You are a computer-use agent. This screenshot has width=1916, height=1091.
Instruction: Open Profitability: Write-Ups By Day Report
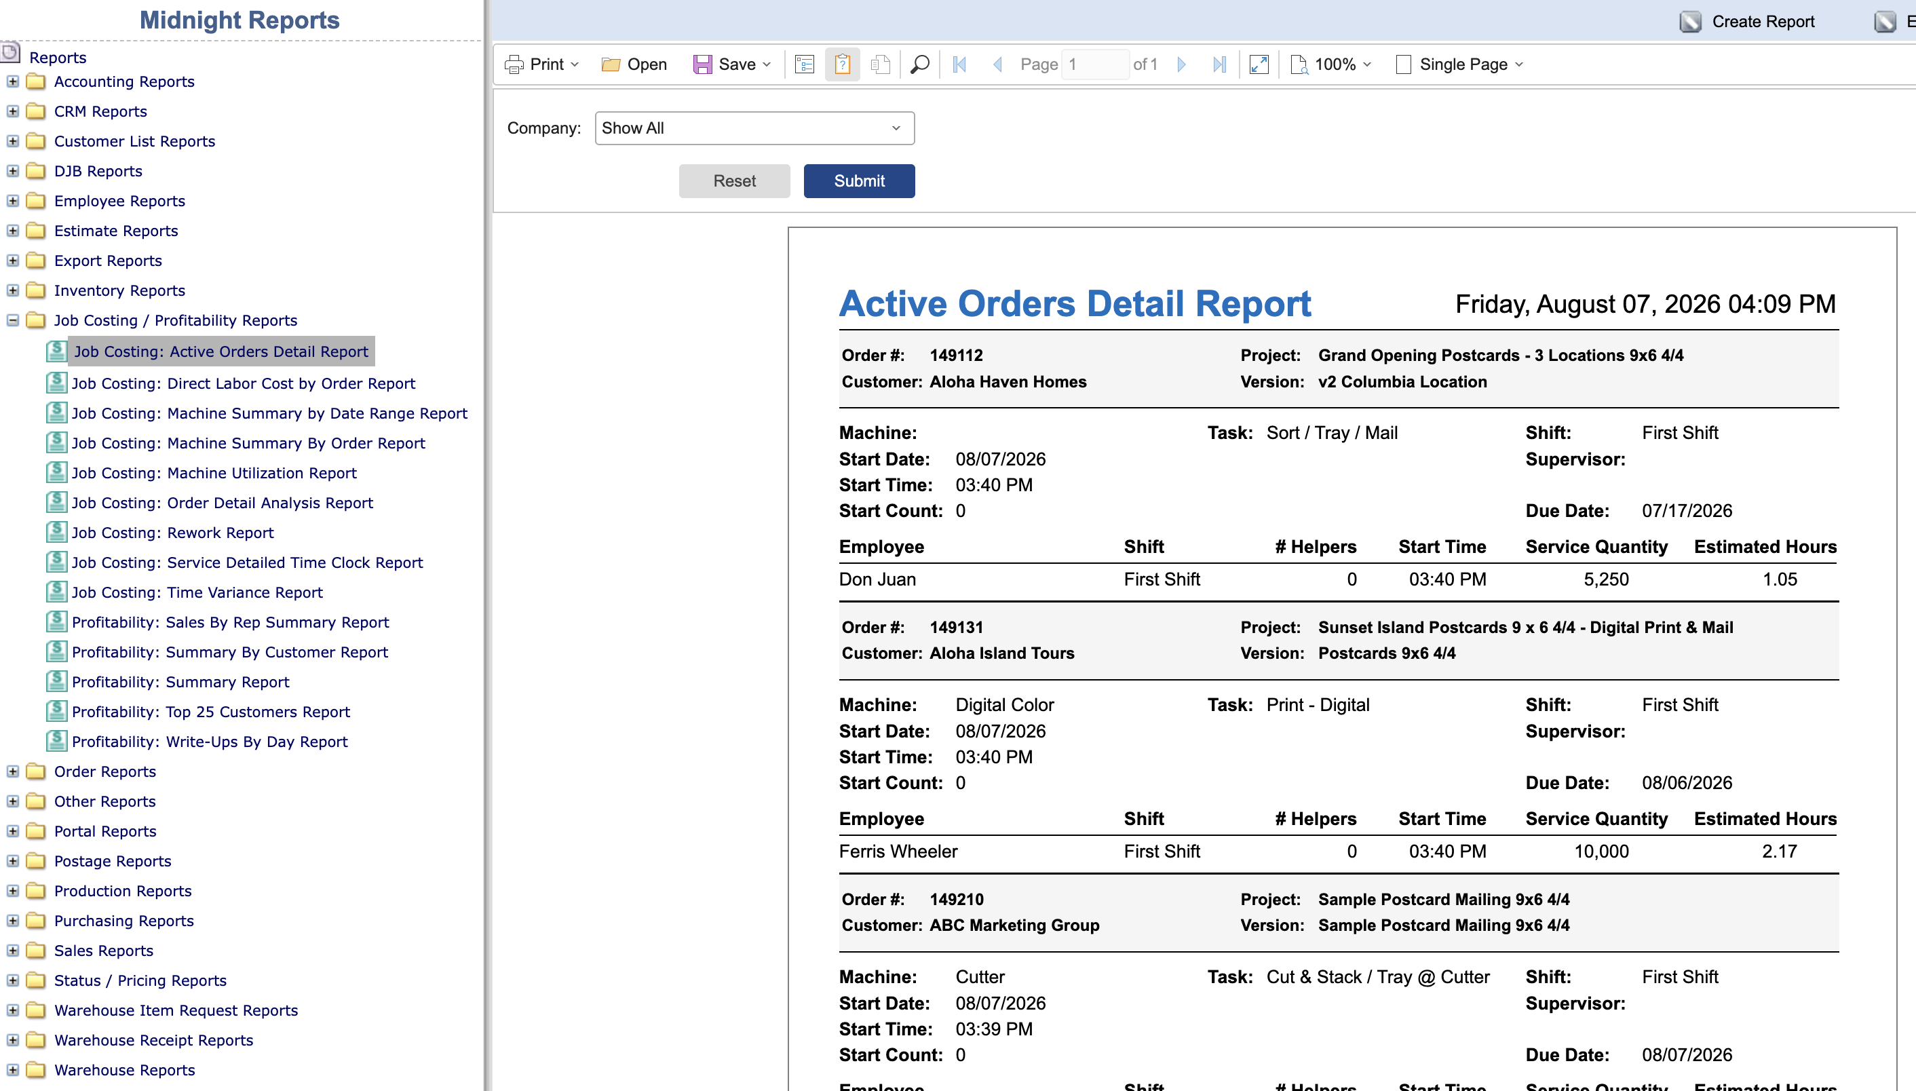click(x=210, y=742)
